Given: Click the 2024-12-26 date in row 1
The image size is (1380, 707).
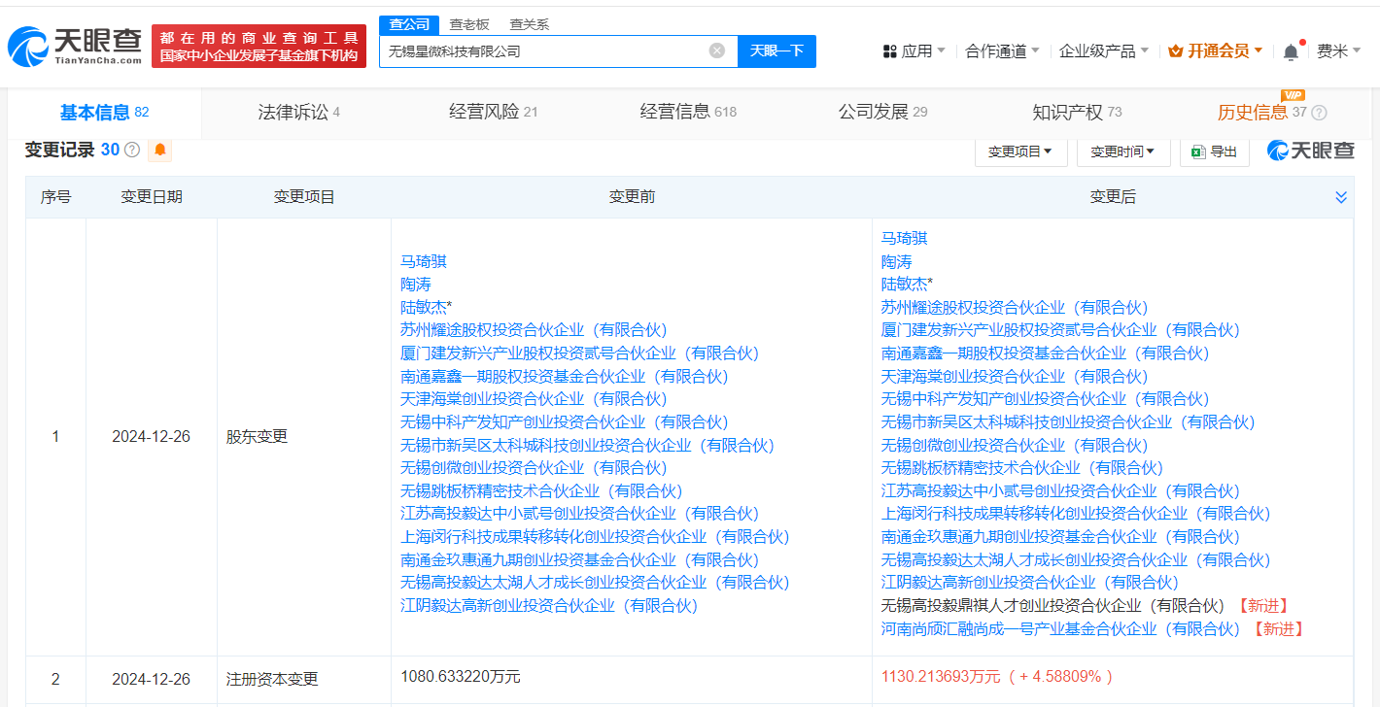Looking at the screenshot, I should pyautogui.click(x=151, y=437).
